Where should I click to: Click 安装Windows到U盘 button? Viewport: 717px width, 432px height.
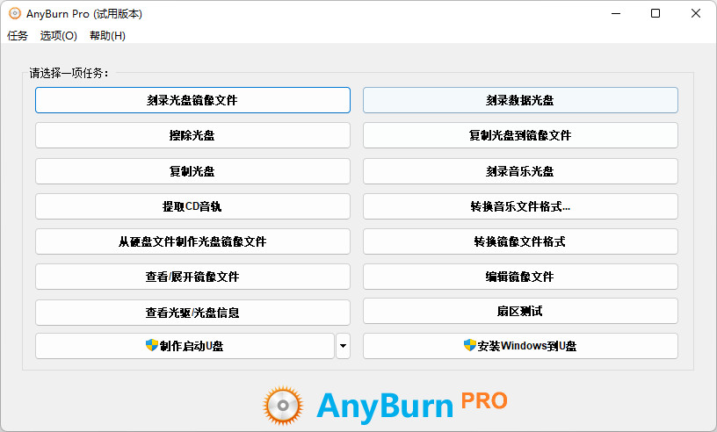pyautogui.click(x=520, y=346)
